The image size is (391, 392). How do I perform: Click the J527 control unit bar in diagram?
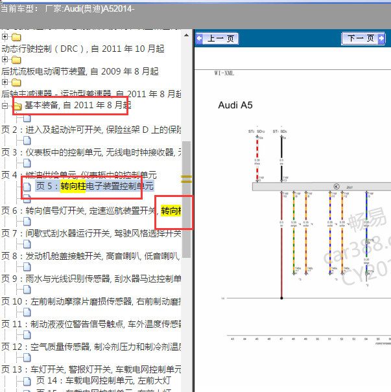(x=322, y=187)
